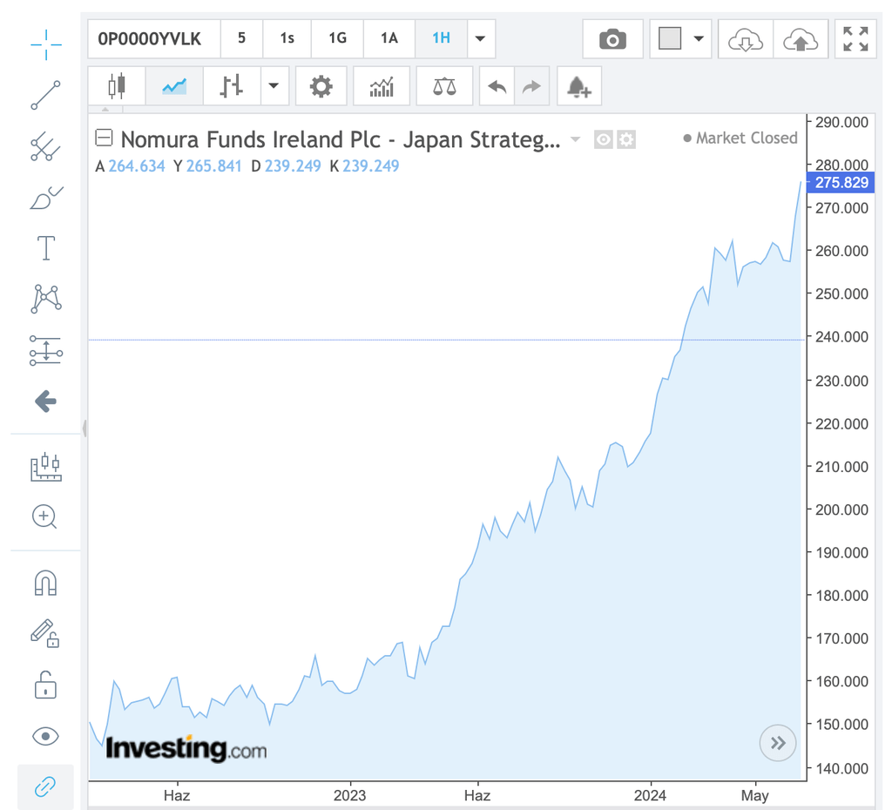Collapse the Nomura Funds legend box
The width and height of the screenshot is (892, 810).
pyautogui.click(x=105, y=138)
